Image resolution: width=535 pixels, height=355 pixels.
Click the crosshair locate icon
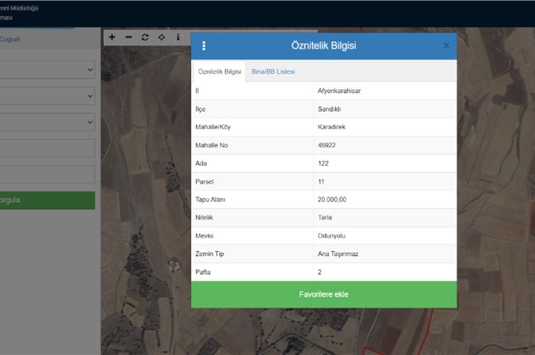(162, 37)
